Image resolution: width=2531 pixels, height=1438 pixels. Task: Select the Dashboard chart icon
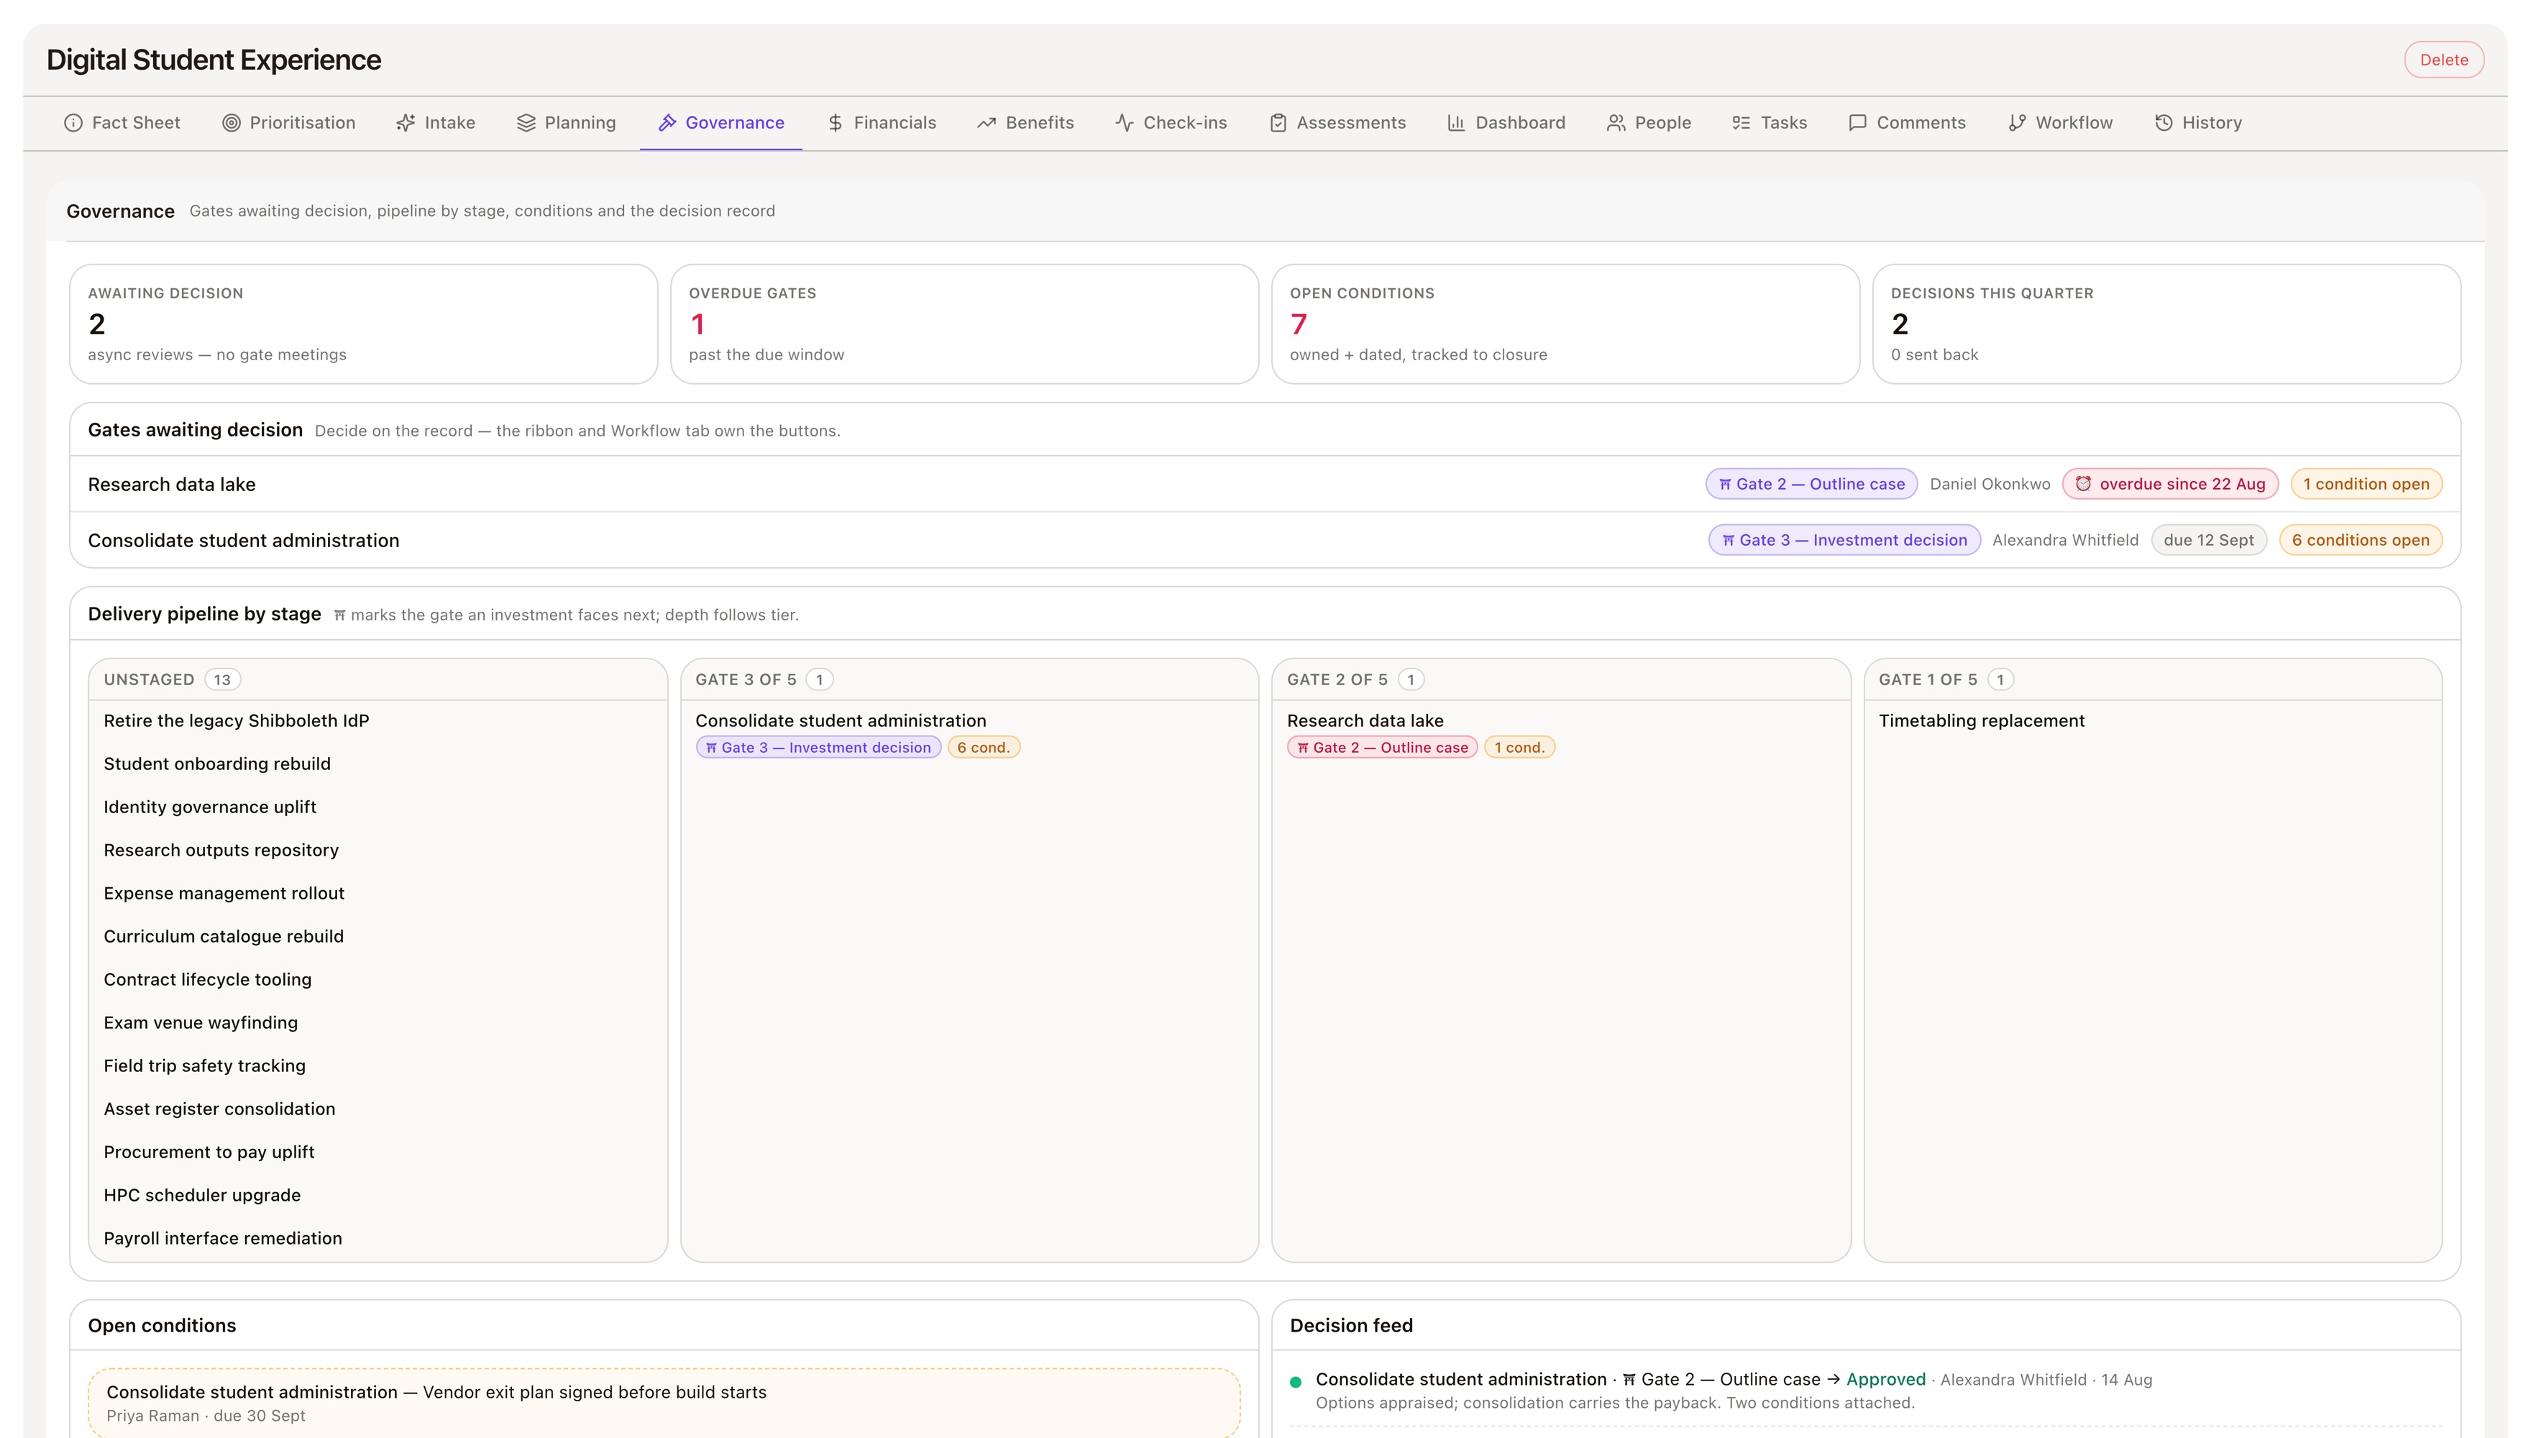pos(1457,122)
